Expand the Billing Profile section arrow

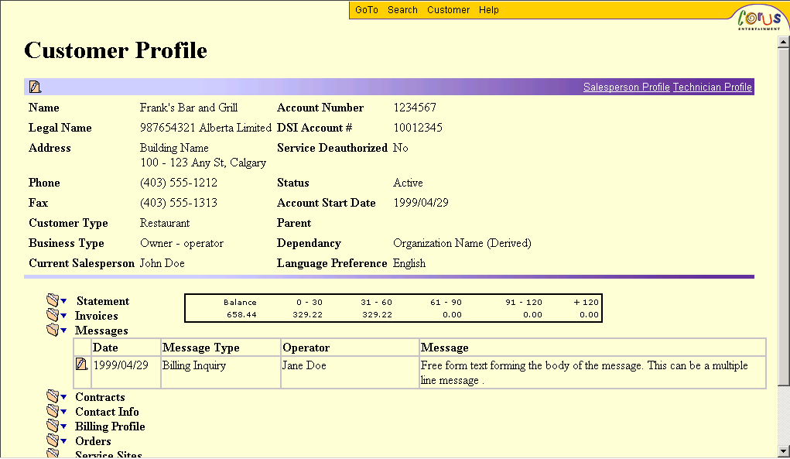pyautogui.click(x=64, y=426)
